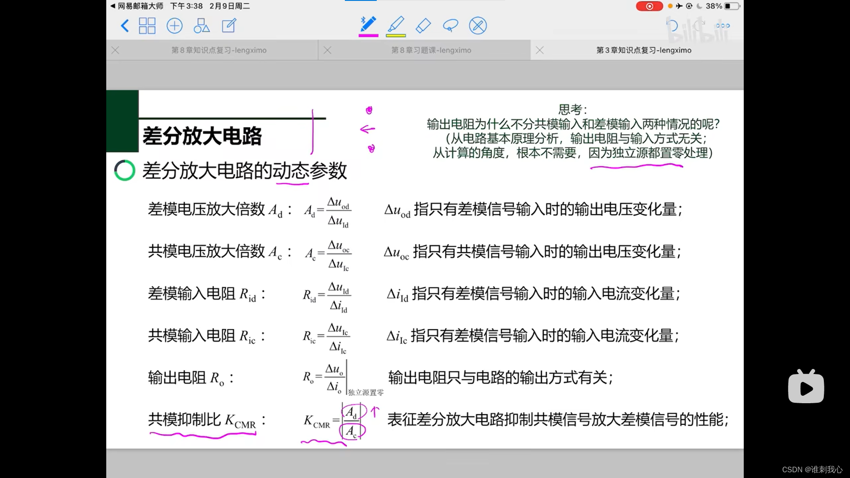Tap the red screen recording indicator
Screen dimensions: 850x478
[x=649, y=6]
